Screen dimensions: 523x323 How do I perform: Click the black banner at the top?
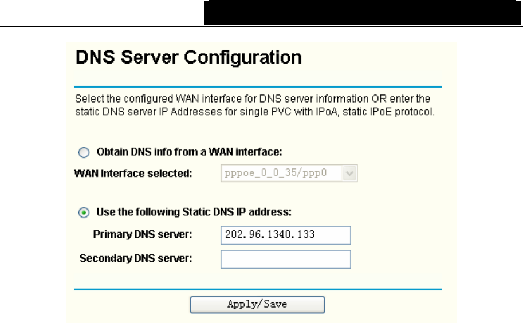(x=363, y=13)
